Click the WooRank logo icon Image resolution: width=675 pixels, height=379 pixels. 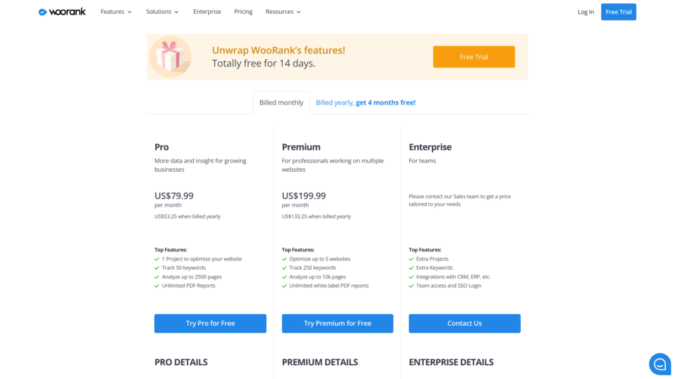point(43,12)
